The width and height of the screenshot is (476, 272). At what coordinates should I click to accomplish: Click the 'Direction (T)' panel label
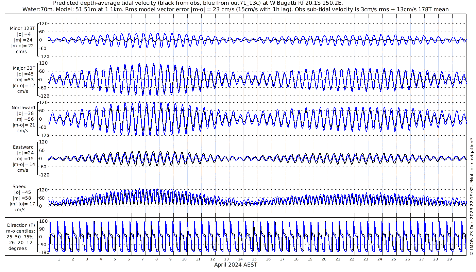coord(21,225)
